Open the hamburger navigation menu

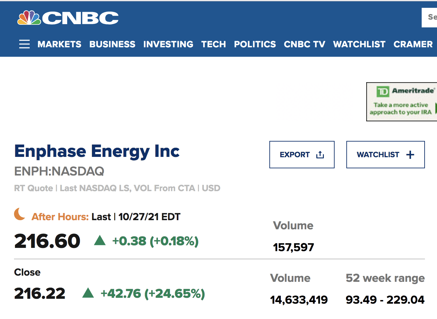click(24, 44)
